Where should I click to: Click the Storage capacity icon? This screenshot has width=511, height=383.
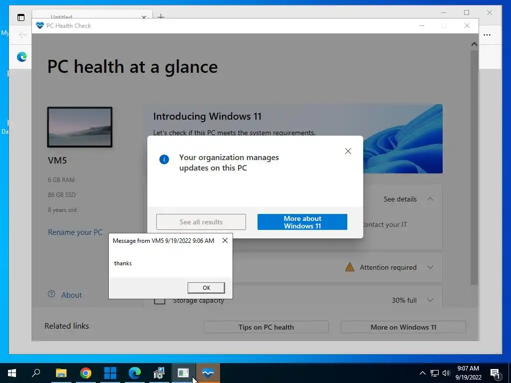(159, 301)
